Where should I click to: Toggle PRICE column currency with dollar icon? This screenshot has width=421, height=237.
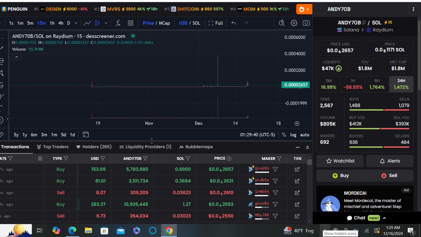tap(229, 158)
